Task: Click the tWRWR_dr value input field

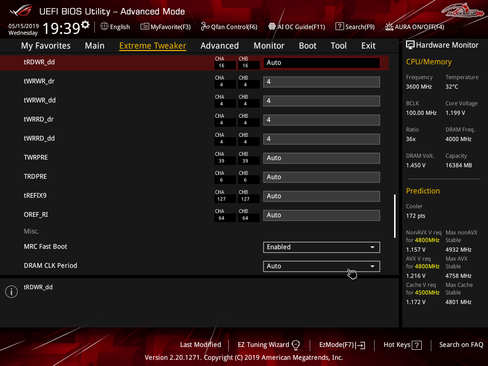Action: [321, 81]
